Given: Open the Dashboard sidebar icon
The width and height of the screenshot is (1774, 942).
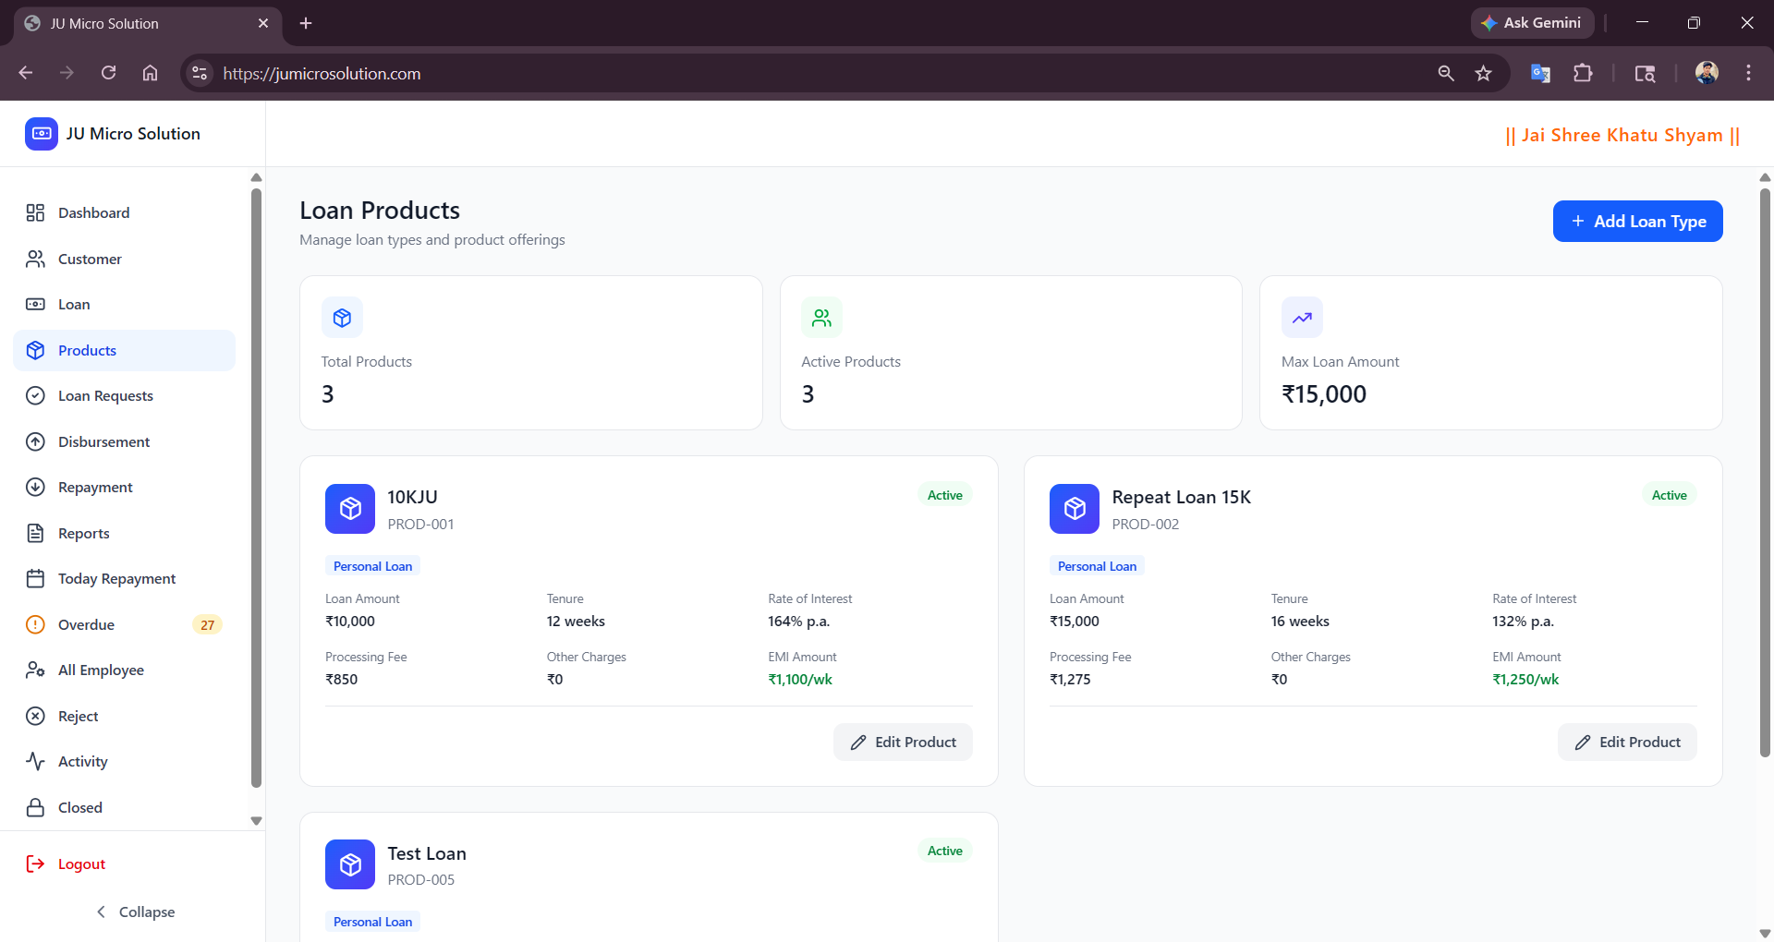Looking at the screenshot, I should [35, 213].
